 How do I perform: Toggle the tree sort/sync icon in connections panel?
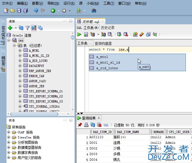click(x=34, y=28)
